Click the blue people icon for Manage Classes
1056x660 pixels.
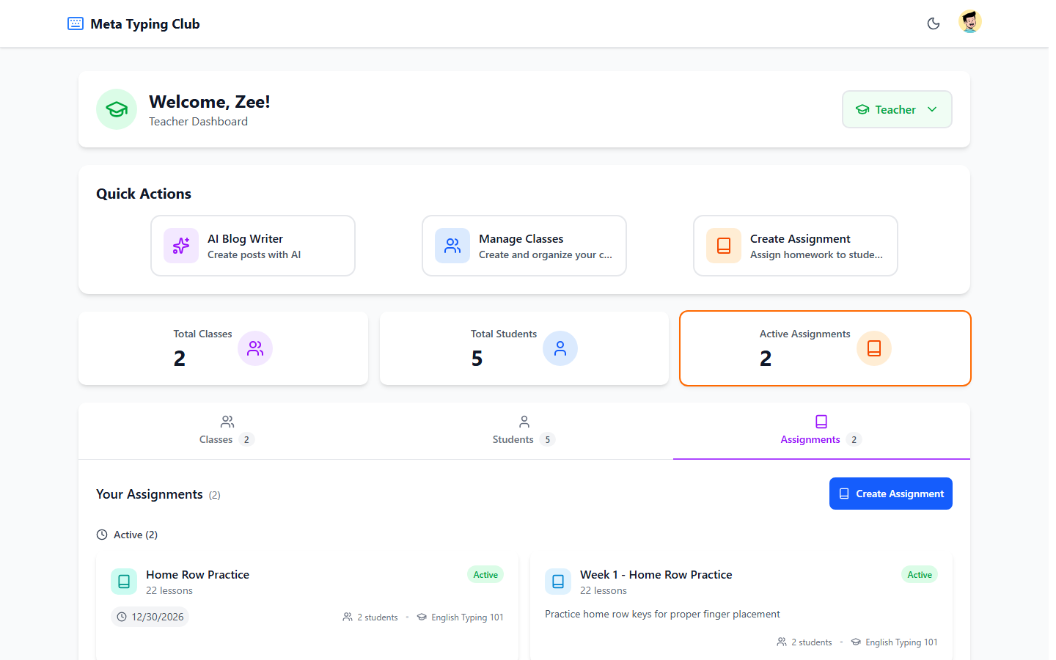click(452, 246)
